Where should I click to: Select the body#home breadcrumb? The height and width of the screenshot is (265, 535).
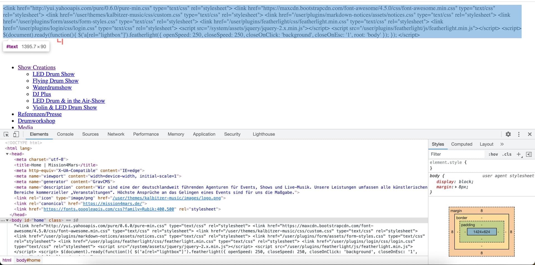[x=28, y=260]
